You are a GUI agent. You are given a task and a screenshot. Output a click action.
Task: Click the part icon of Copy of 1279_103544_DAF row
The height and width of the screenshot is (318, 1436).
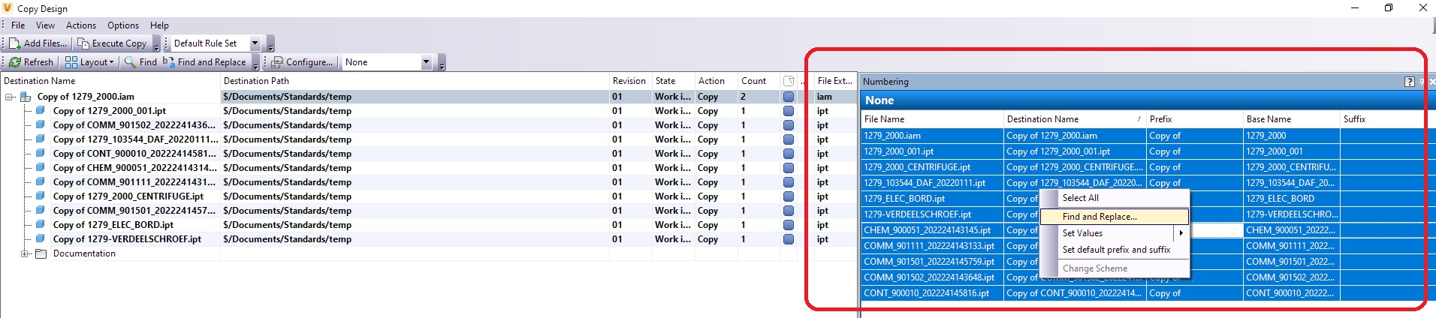tap(41, 139)
